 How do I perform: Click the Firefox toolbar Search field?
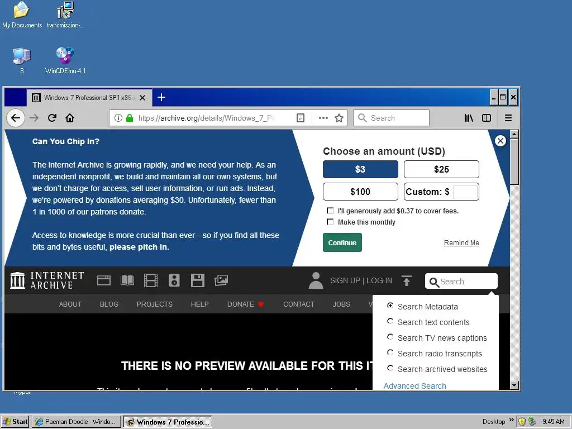(x=391, y=118)
